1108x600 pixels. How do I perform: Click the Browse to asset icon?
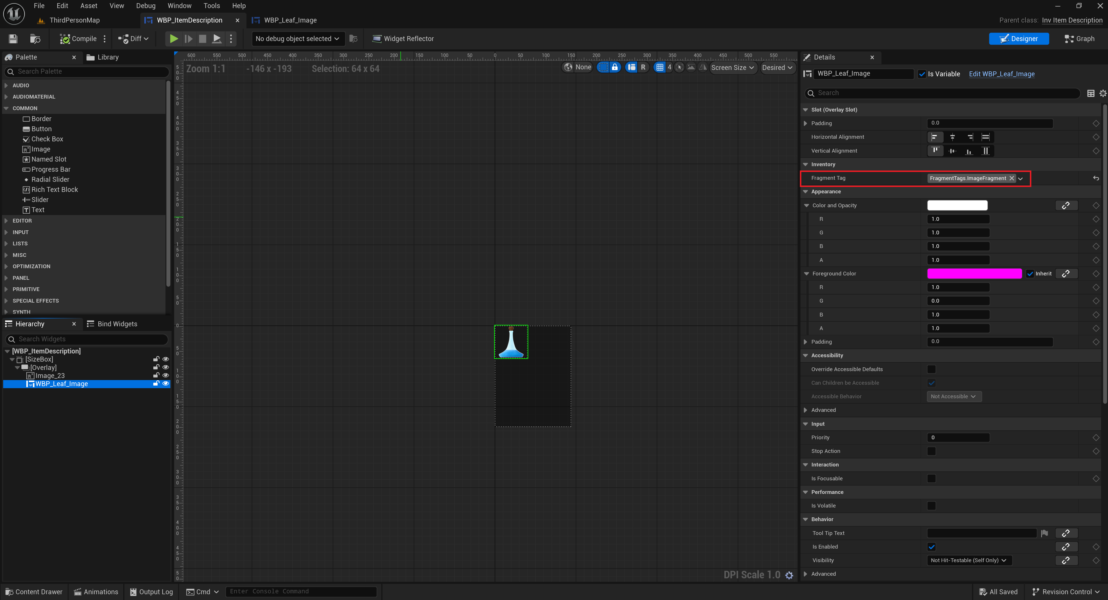click(x=35, y=39)
